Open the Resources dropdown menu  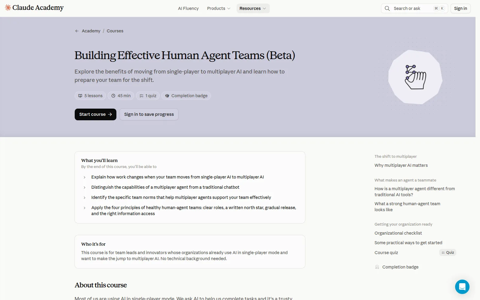point(253,8)
